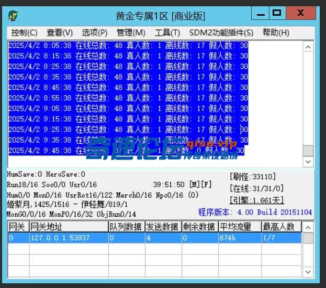Click the 姬紫月,1425/1516 status line

click(67, 205)
